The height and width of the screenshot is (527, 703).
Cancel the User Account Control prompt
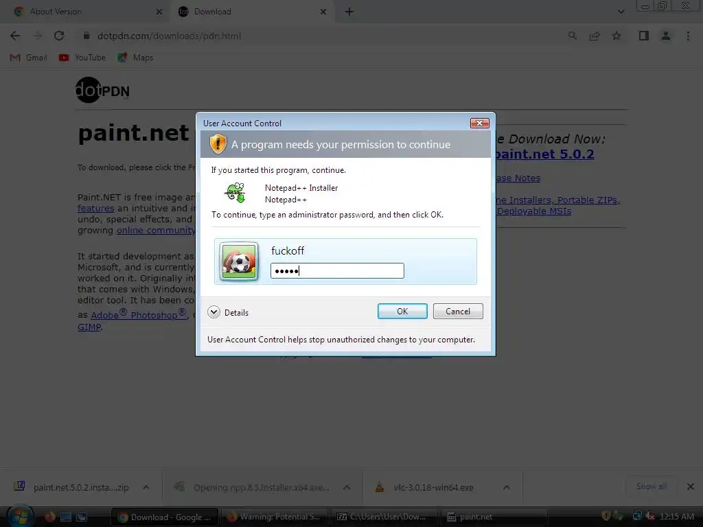458,312
